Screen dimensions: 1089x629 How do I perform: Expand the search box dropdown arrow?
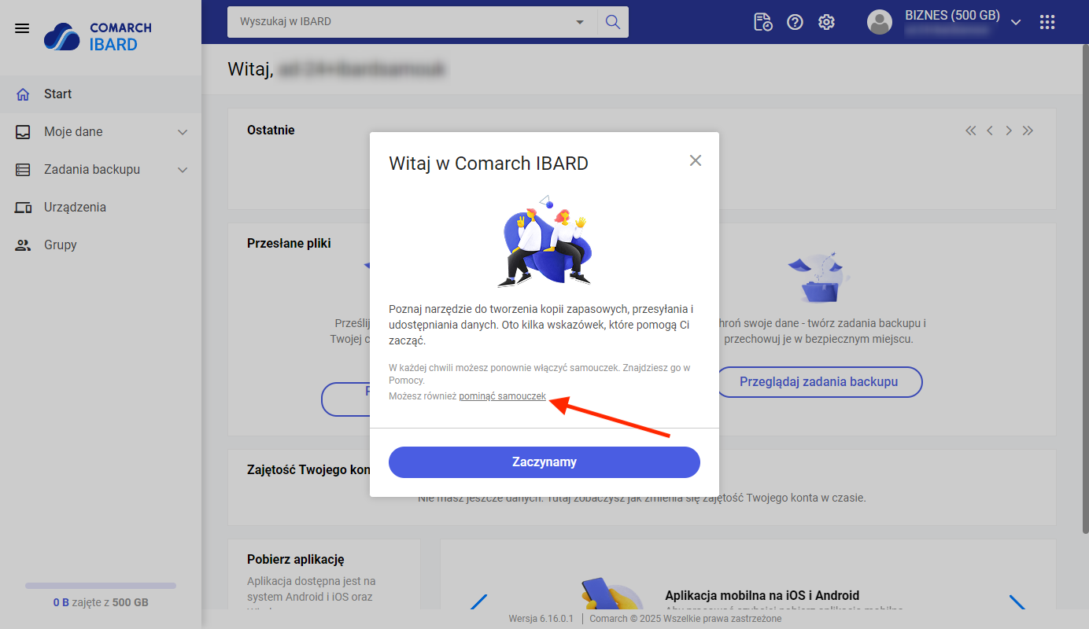(x=580, y=22)
